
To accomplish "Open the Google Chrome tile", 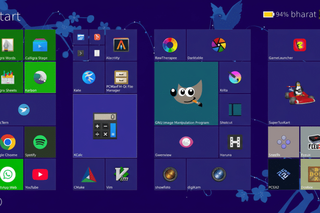I will tap(11, 142).
